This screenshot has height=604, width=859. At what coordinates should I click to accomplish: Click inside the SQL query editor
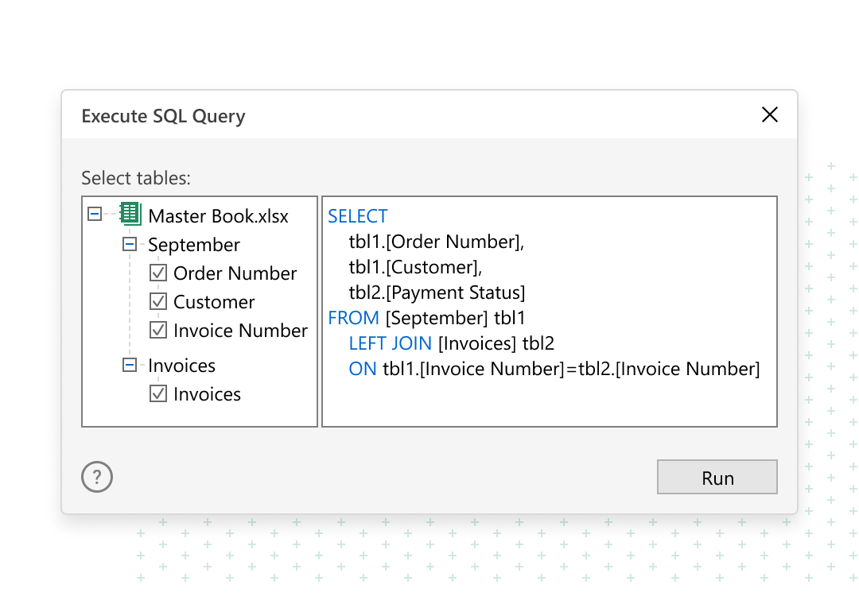pos(549,397)
